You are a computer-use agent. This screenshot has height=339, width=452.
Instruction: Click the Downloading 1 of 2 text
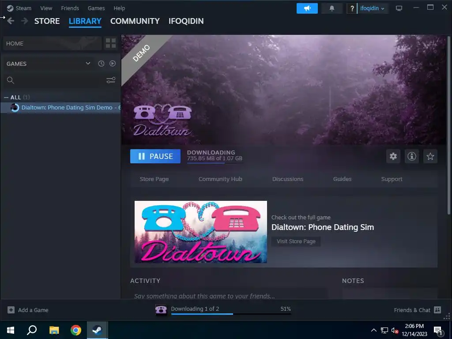[x=195, y=309]
